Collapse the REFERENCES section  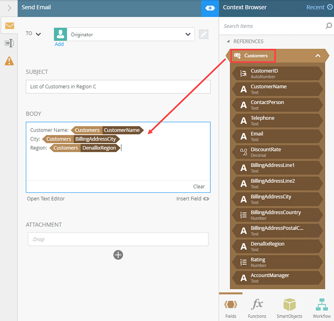click(228, 41)
